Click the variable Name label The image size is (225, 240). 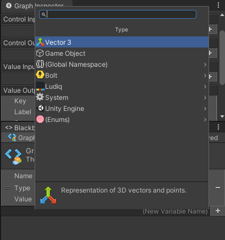coord(23,176)
